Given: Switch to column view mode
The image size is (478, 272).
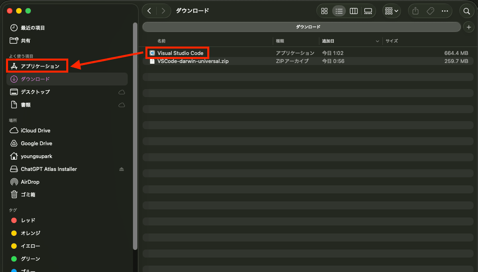Looking at the screenshot, I should pyautogui.click(x=353, y=11).
